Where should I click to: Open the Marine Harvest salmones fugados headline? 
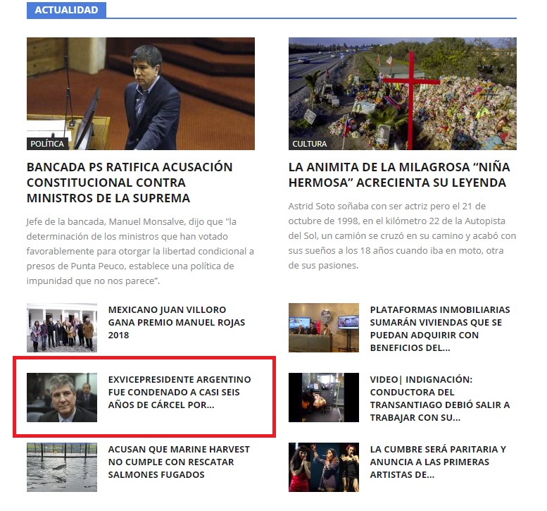171,462
